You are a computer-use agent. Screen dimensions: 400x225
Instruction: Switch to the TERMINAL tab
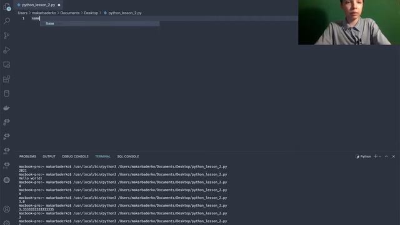click(102, 156)
